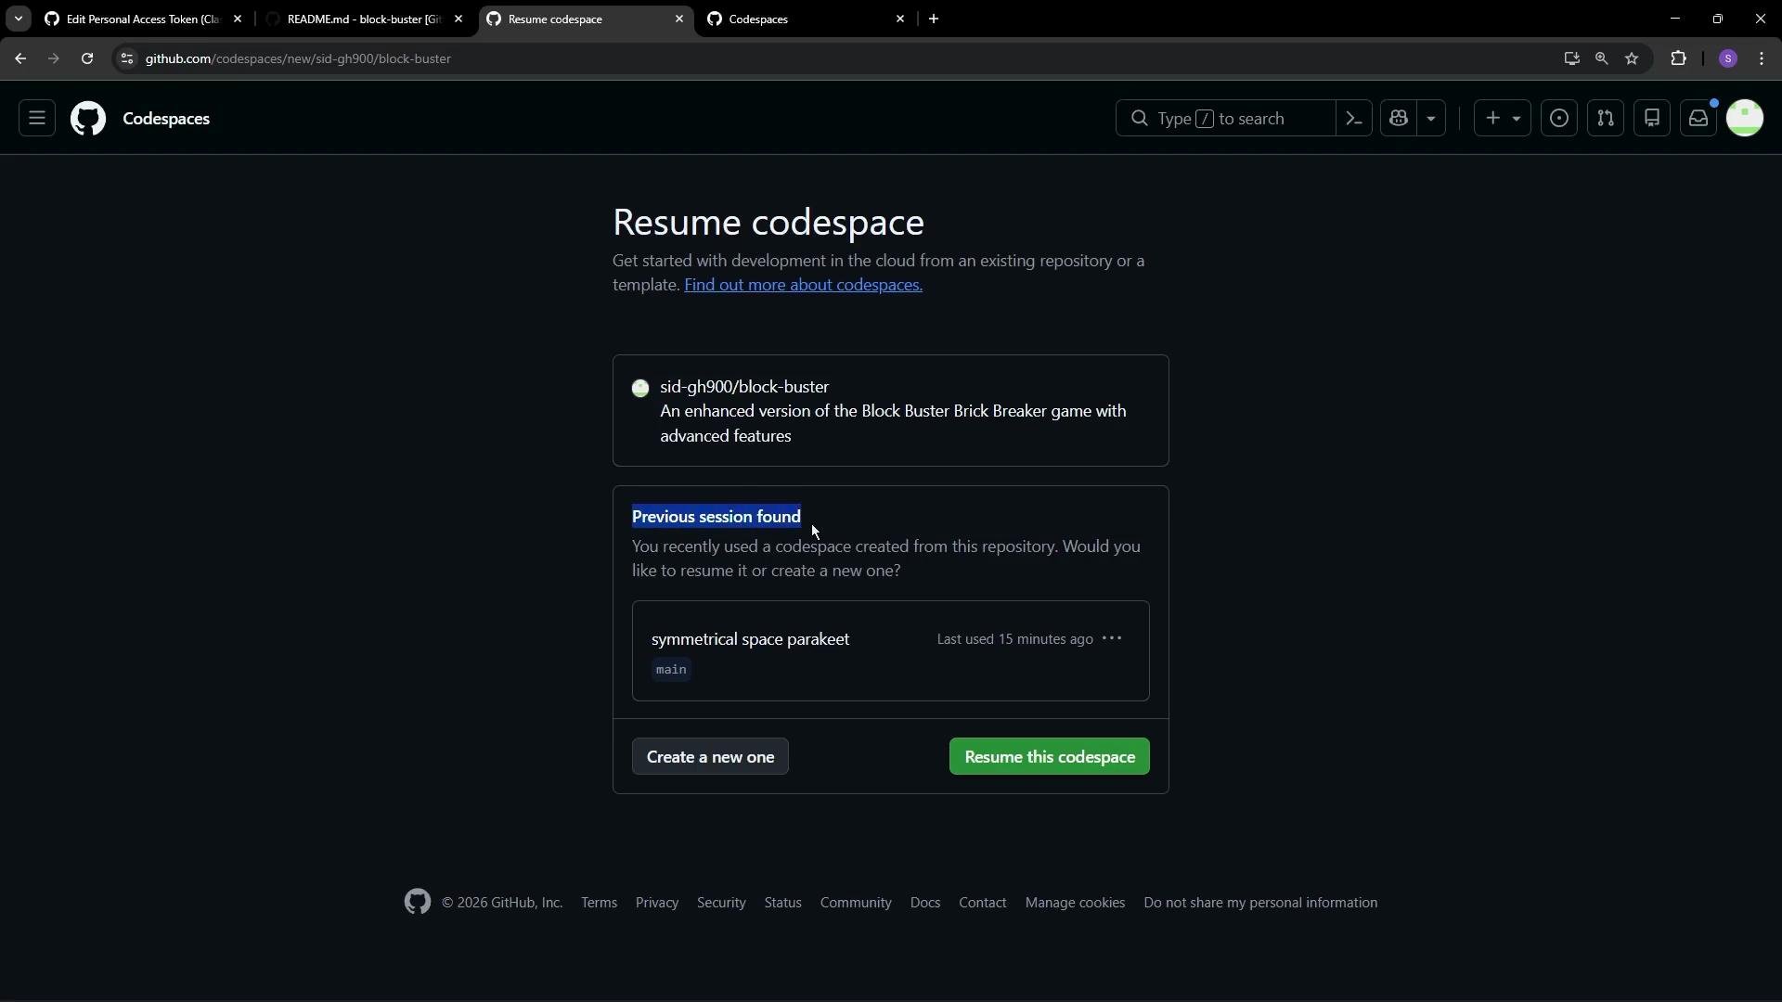Go to GitHub home via Octocat logo
Screen dimensions: 1782x1002
click(x=88, y=119)
